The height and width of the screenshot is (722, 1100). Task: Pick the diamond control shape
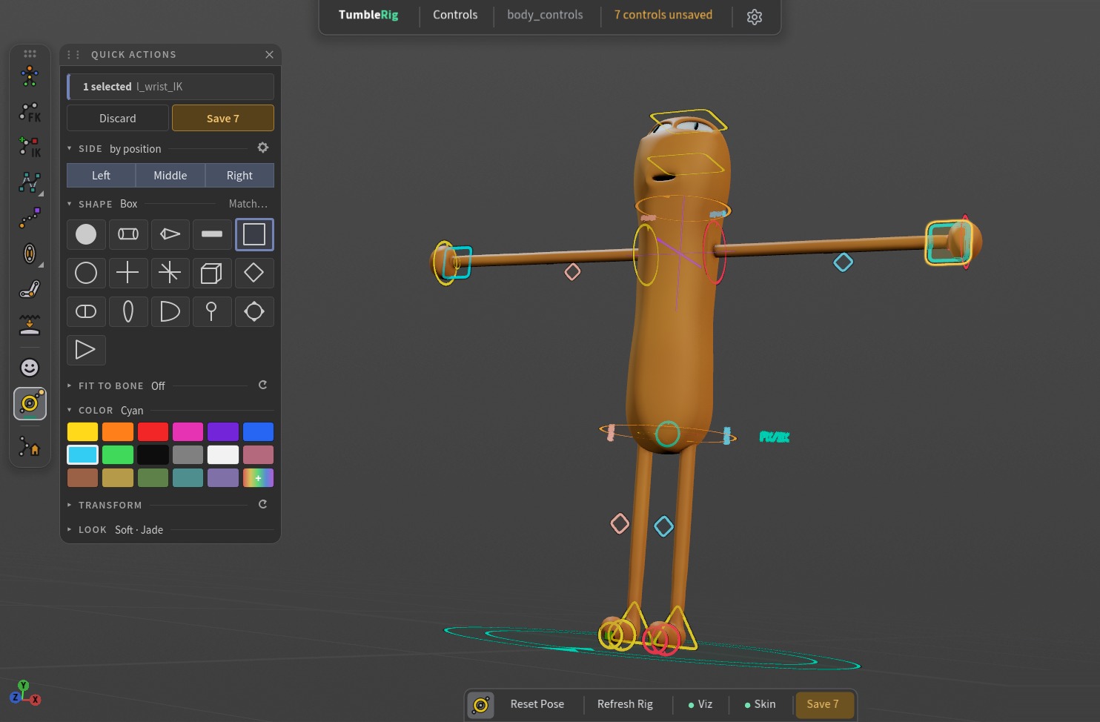point(254,273)
